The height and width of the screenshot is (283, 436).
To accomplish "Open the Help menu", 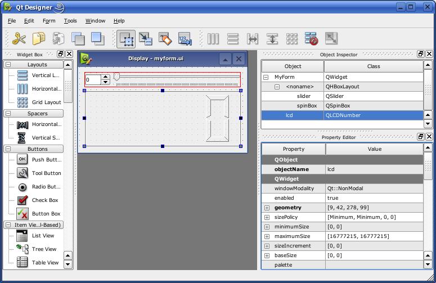I will 119,21.
